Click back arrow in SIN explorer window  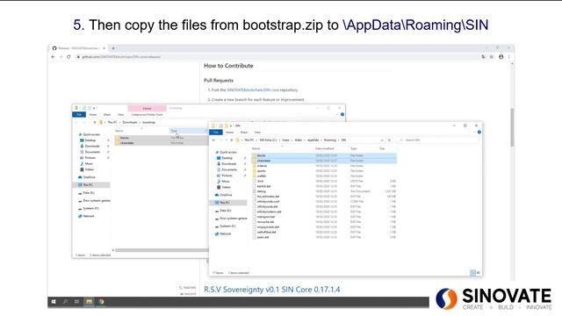213,140
